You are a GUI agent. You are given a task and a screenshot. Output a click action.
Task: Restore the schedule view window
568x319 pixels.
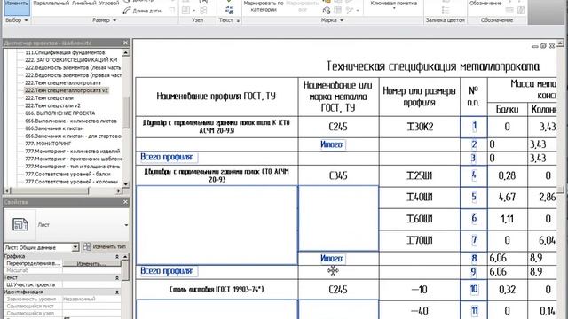coord(543,46)
